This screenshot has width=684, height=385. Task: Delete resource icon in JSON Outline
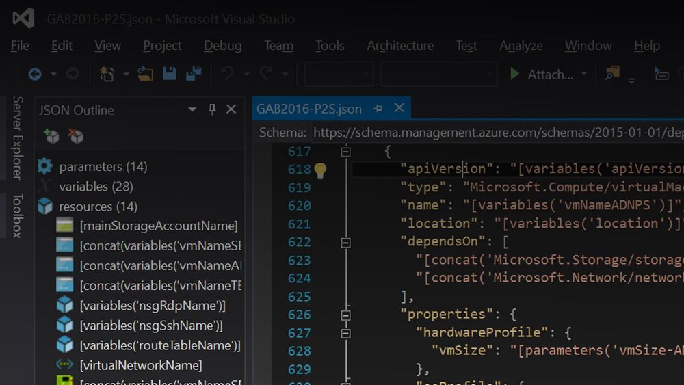(75, 136)
